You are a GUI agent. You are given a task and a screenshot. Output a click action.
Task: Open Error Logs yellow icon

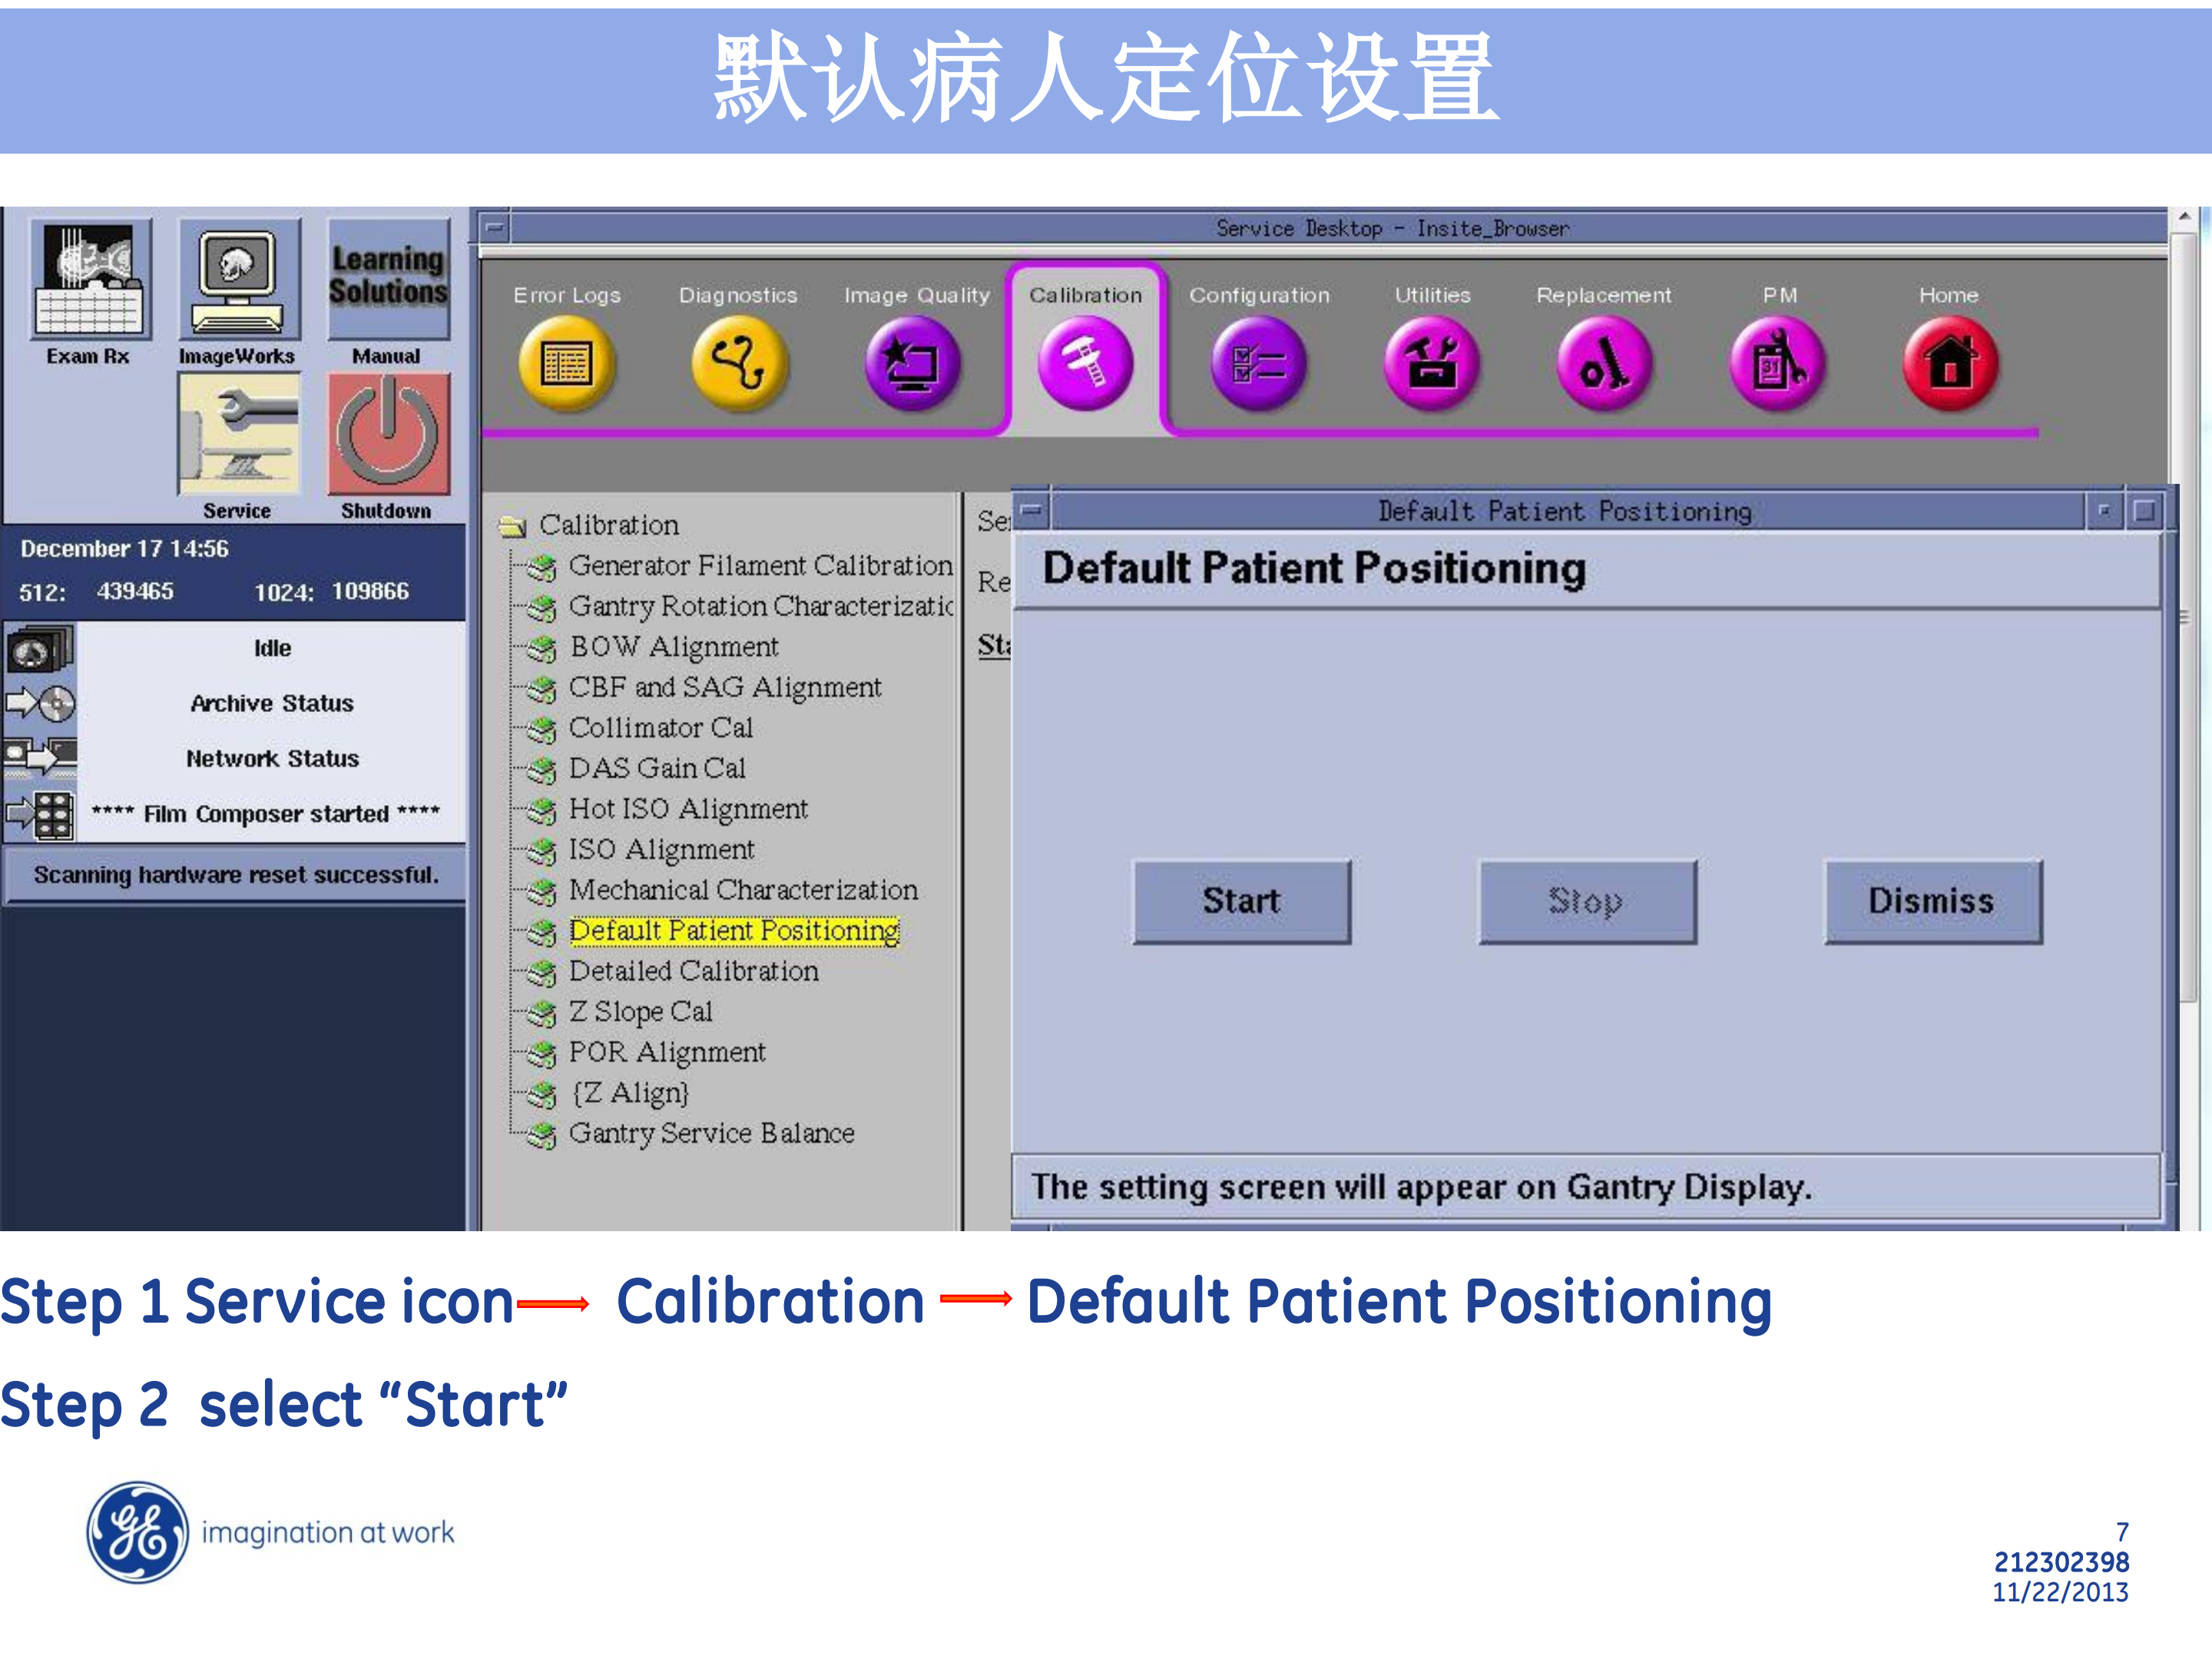[x=566, y=362]
